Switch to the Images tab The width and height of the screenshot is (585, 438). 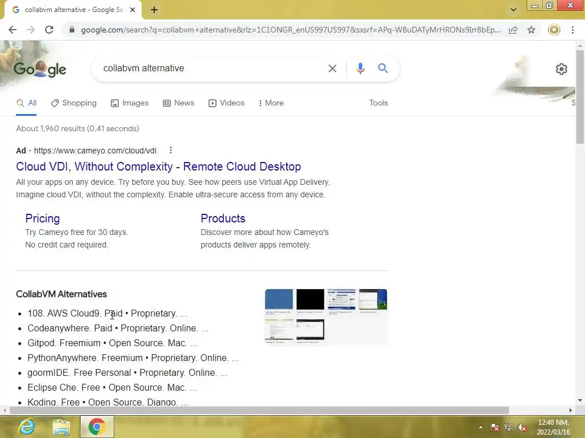click(x=130, y=103)
